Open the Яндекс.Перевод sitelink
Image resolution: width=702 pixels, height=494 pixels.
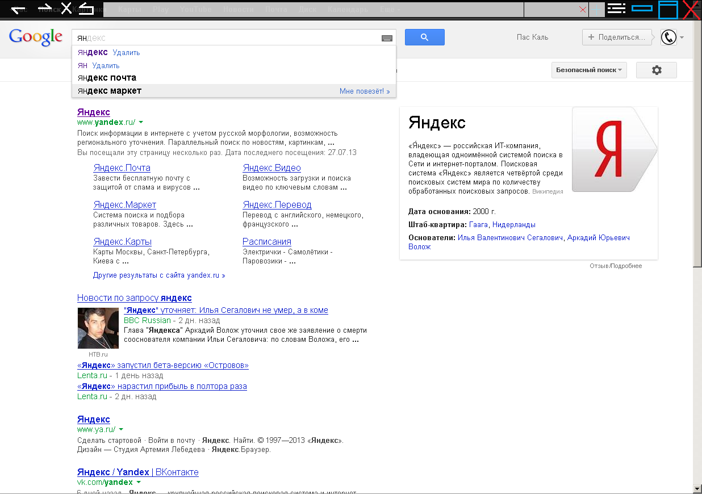[x=277, y=205]
